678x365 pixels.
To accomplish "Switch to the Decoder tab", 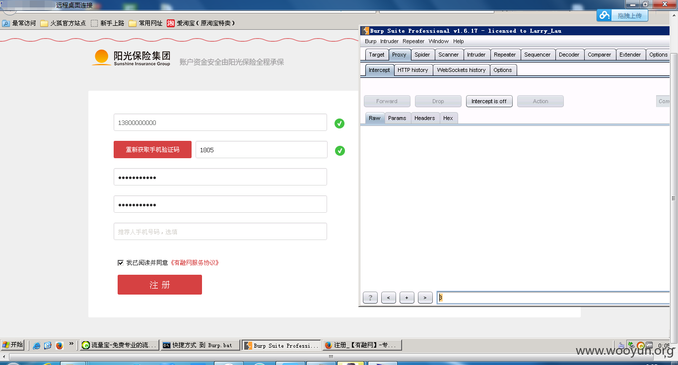I will pos(569,55).
